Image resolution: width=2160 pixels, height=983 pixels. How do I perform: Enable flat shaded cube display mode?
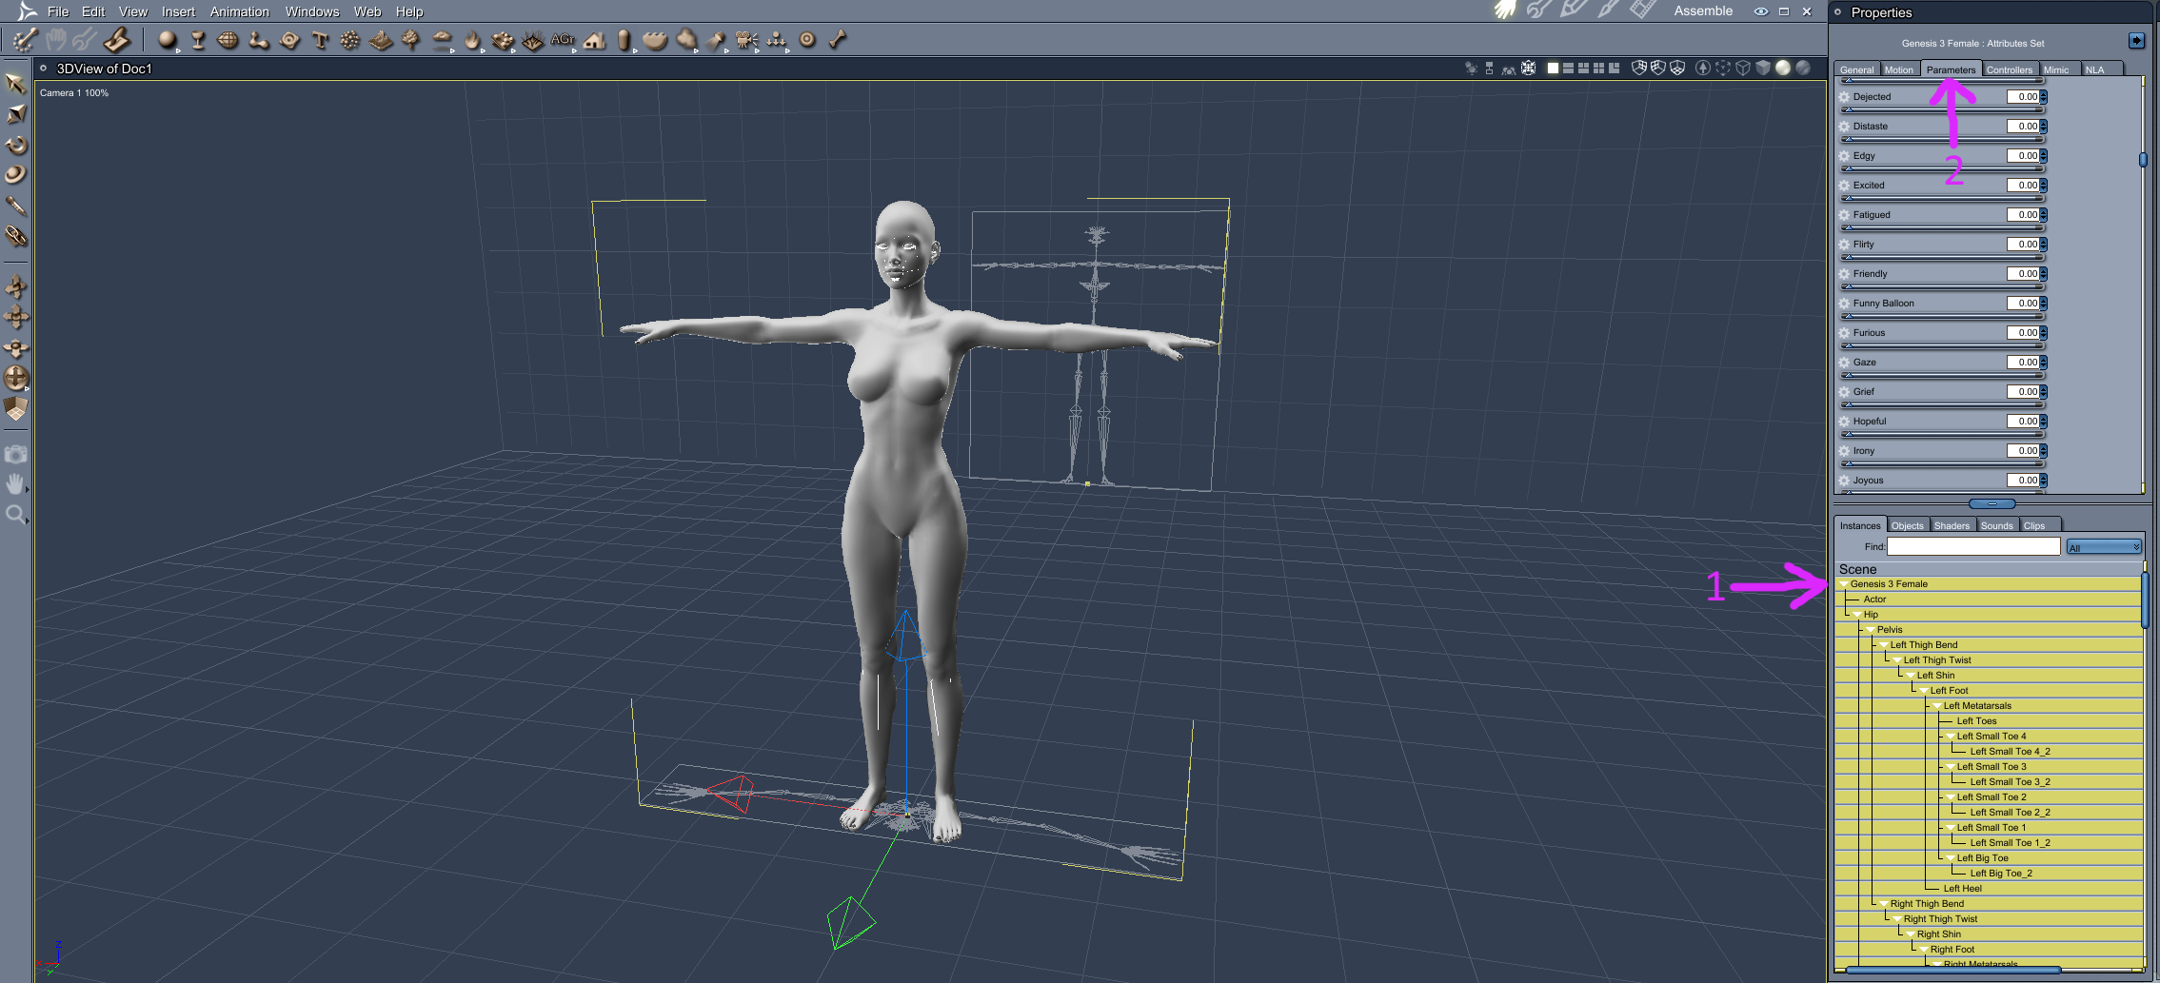1763,68
